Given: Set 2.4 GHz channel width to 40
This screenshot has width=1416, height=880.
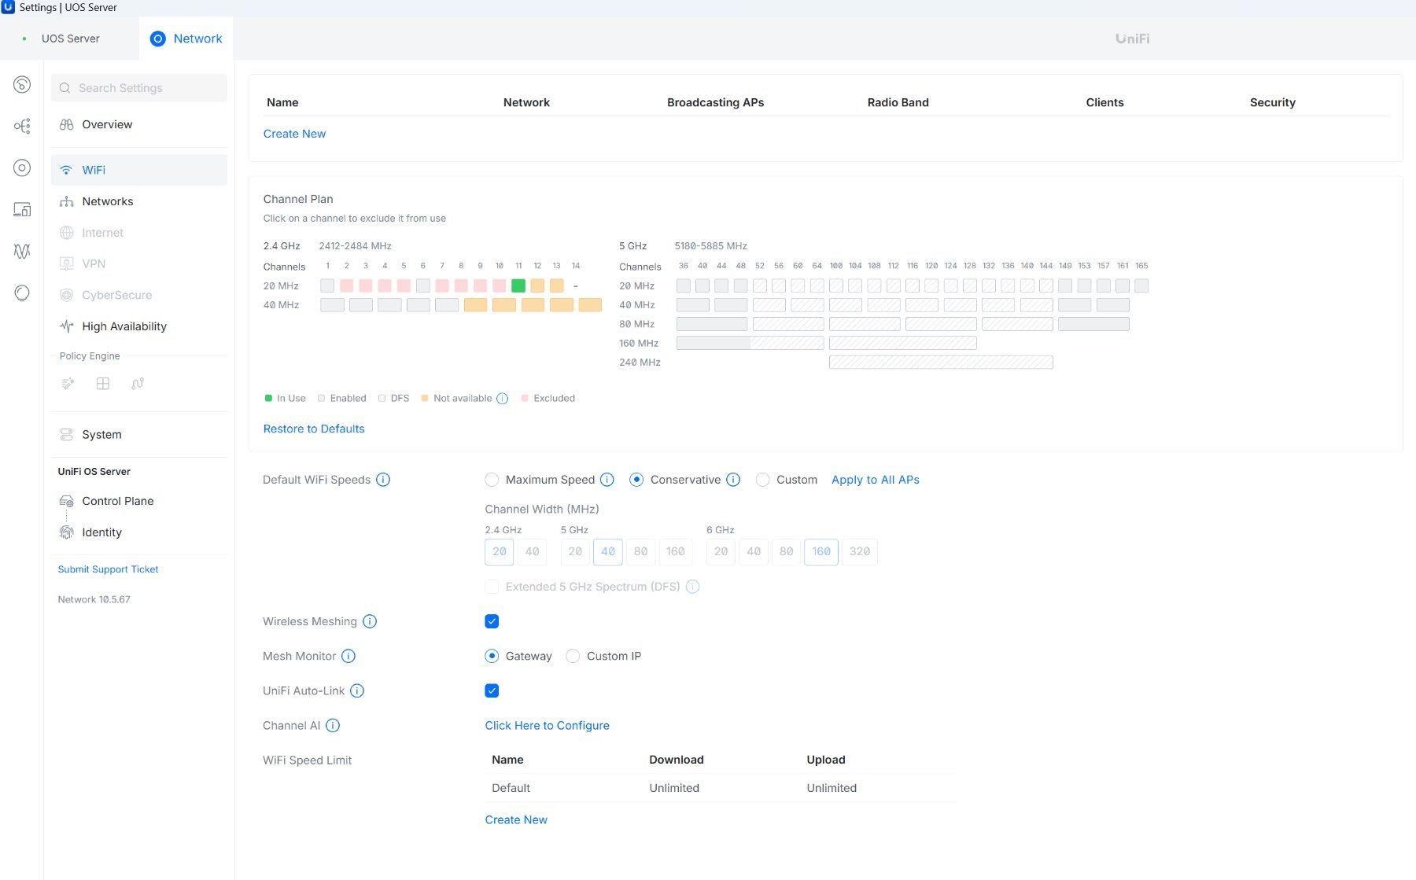Looking at the screenshot, I should click(x=533, y=552).
